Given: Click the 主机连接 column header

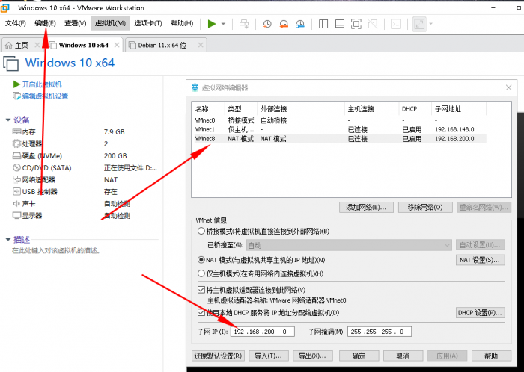Looking at the screenshot, I should 371,109.
